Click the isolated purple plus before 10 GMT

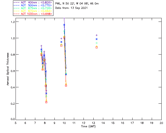[x=61, y=39]
